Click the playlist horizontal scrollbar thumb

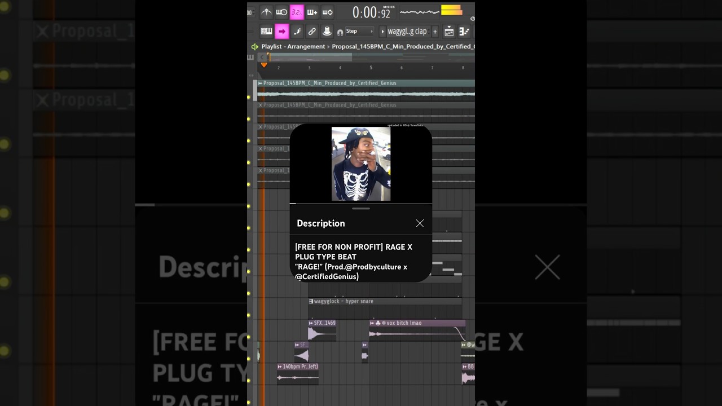point(310,57)
